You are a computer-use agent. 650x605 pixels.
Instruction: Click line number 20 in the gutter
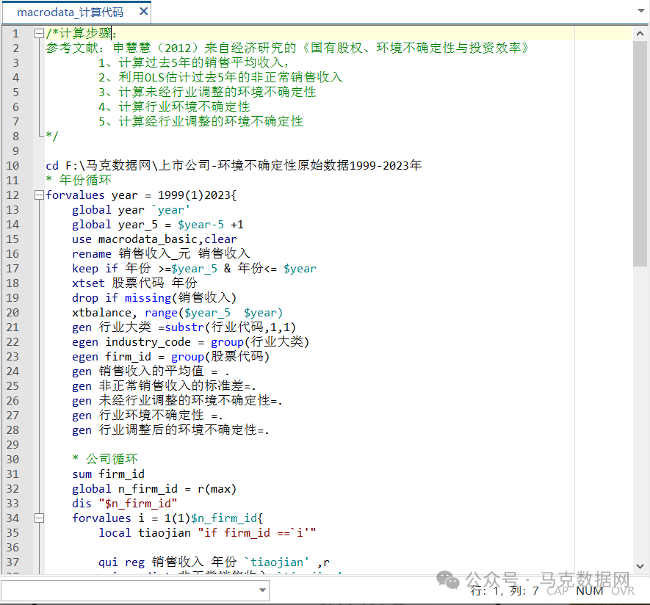coord(12,313)
